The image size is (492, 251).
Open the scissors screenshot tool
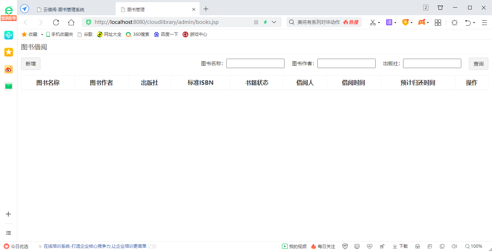pos(373,22)
